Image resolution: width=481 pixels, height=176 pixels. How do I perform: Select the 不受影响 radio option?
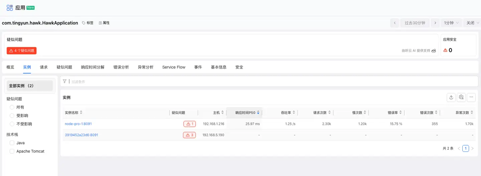[x=12, y=124]
